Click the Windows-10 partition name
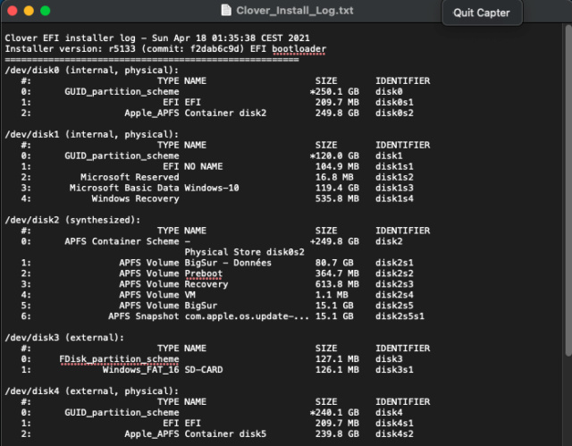Screen dimensions: 572x446 [x=212, y=188]
